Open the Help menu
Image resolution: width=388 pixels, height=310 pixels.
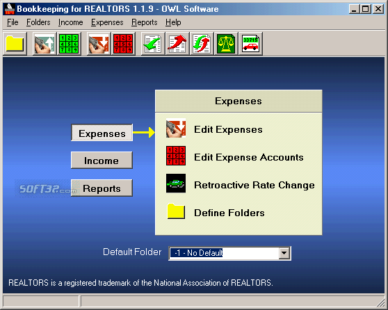173,22
